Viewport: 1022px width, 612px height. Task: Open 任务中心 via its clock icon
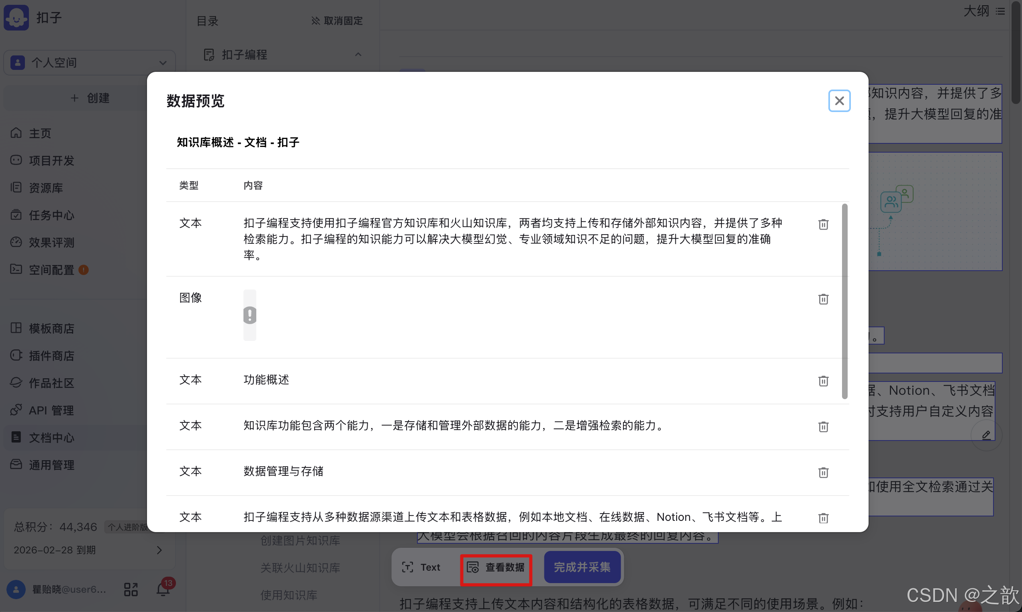(16, 215)
